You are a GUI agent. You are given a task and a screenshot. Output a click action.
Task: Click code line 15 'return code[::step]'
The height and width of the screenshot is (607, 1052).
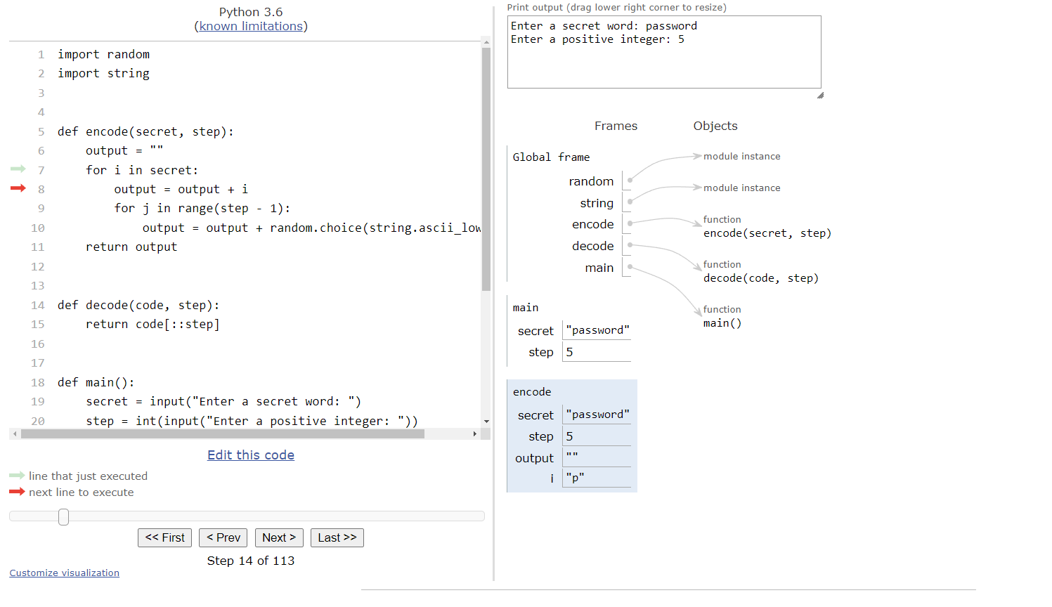(152, 324)
